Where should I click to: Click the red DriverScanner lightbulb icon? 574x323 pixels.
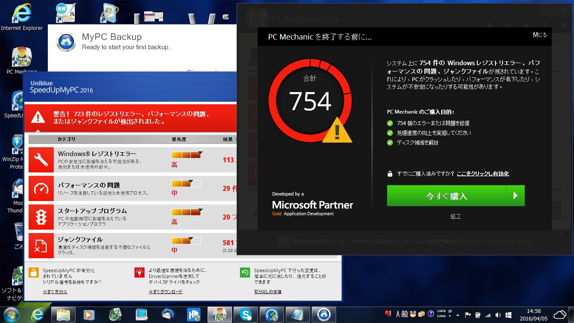tap(140, 273)
